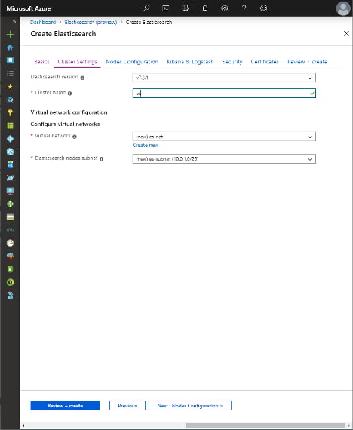The image size is (353, 430).
Task: Open the SQL databases icon in the sidebar
Action: click(10, 164)
